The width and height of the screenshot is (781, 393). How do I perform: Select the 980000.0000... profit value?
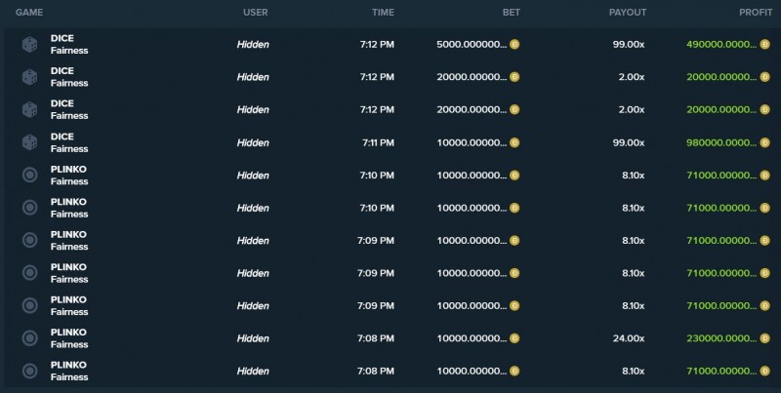tap(721, 142)
